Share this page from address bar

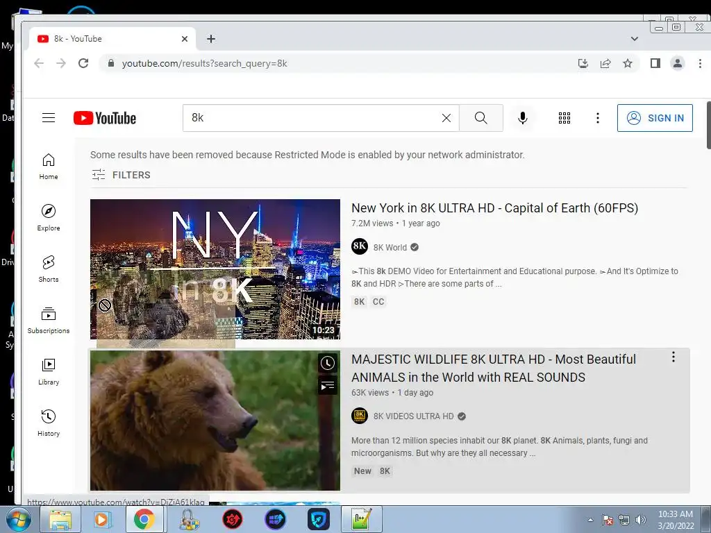pyautogui.click(x=605, y=63)
